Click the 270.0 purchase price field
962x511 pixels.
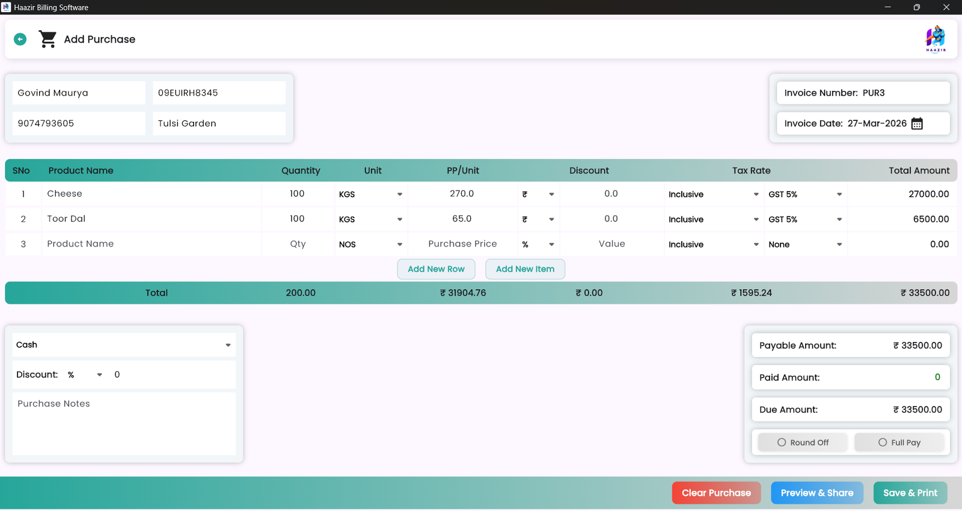pyautogui.click(x=462, y=194)
